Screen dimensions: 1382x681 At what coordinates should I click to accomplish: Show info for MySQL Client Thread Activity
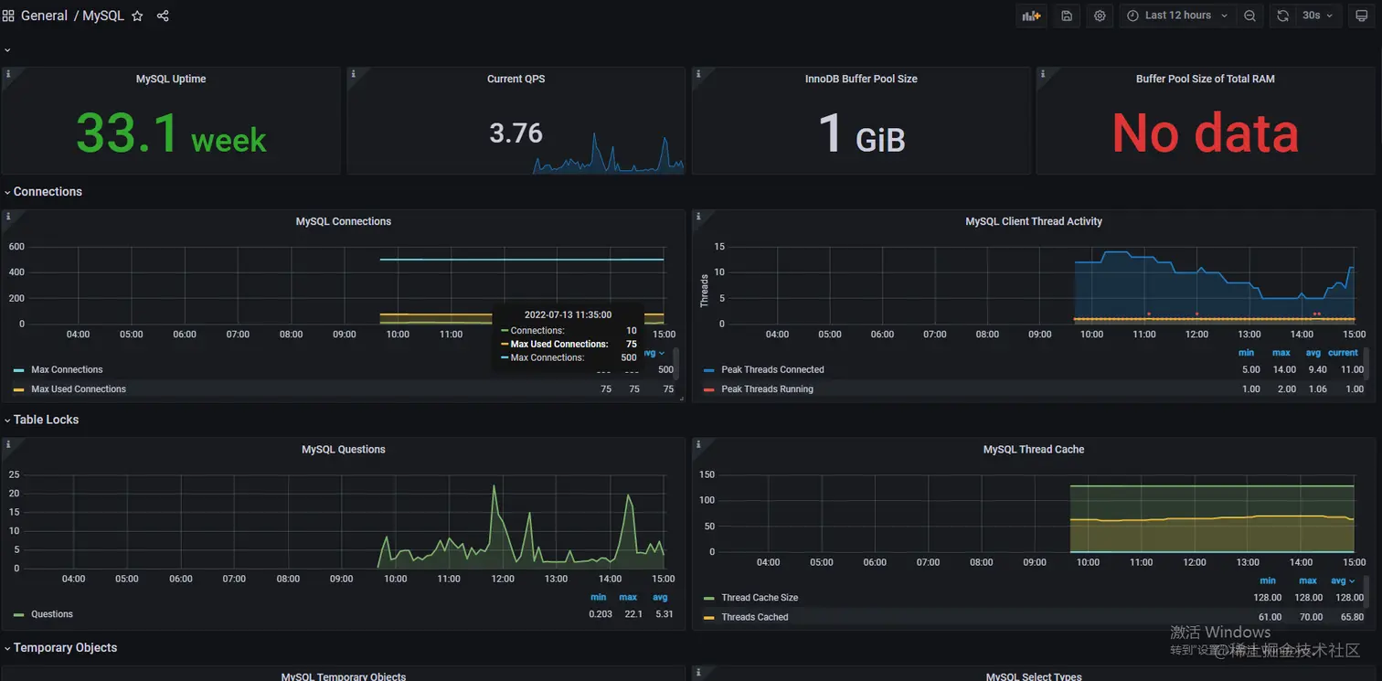[698, 217]
